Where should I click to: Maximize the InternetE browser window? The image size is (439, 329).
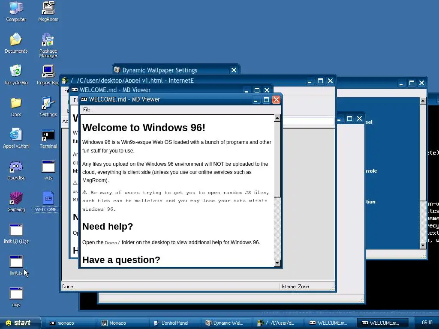pyautogui.click(x=320, y=81)
